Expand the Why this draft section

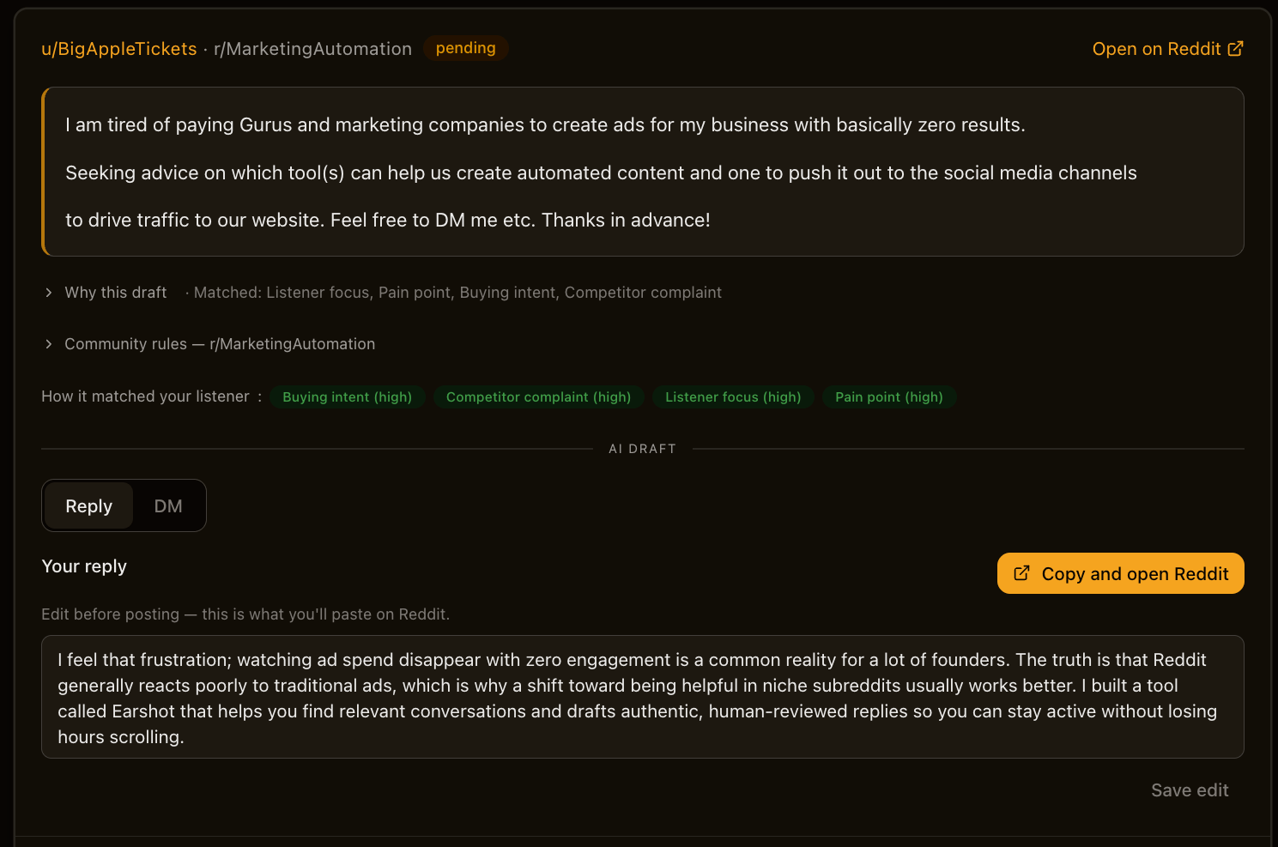tap(106, 293)
